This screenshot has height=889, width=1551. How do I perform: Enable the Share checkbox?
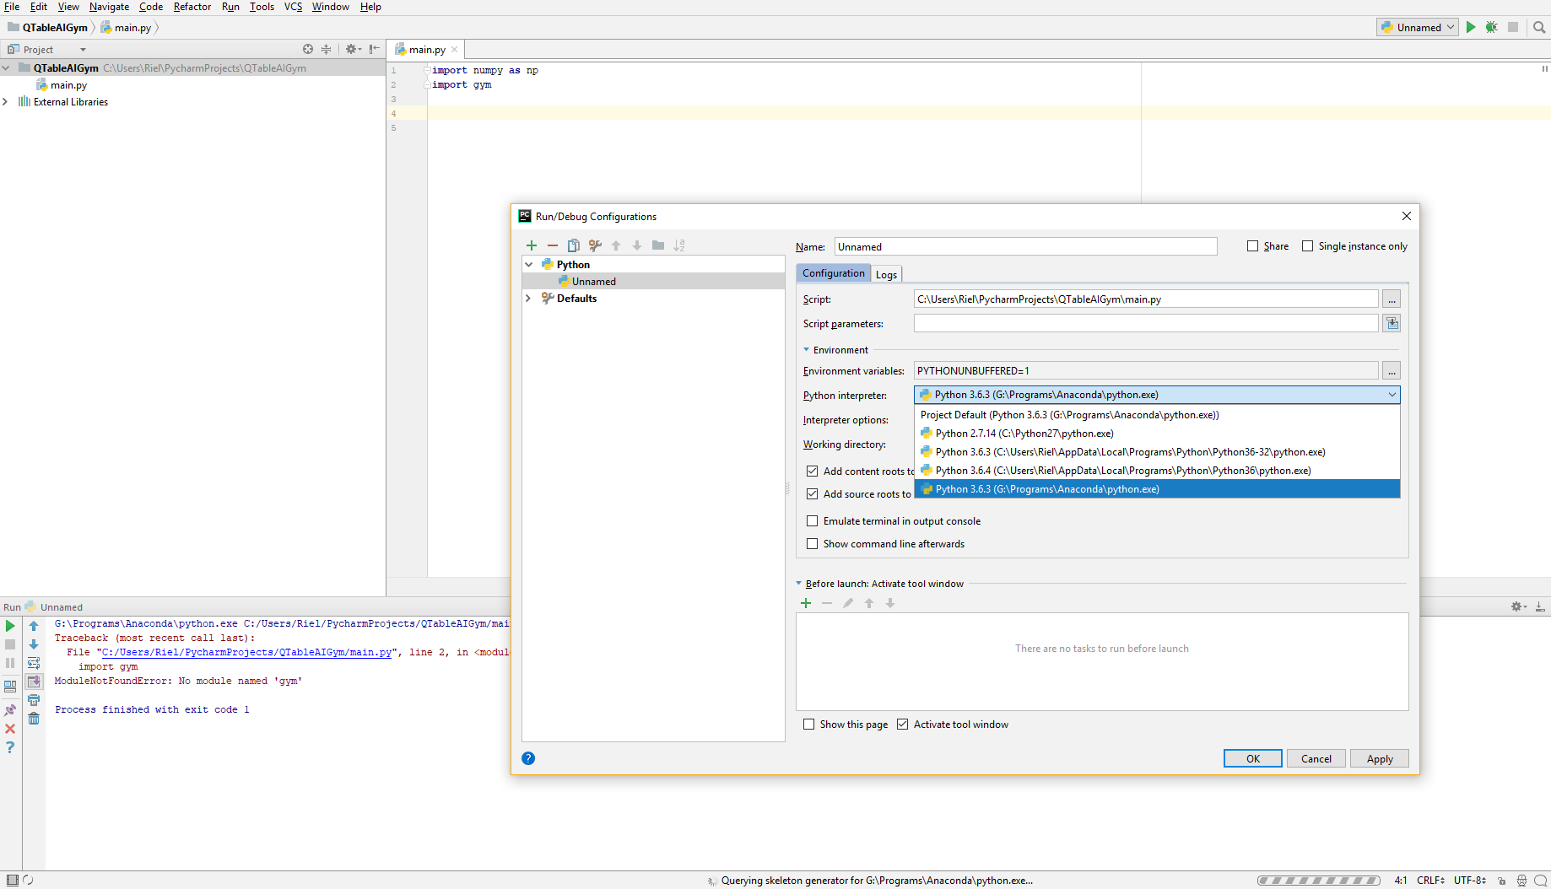tap(1252, 246)
